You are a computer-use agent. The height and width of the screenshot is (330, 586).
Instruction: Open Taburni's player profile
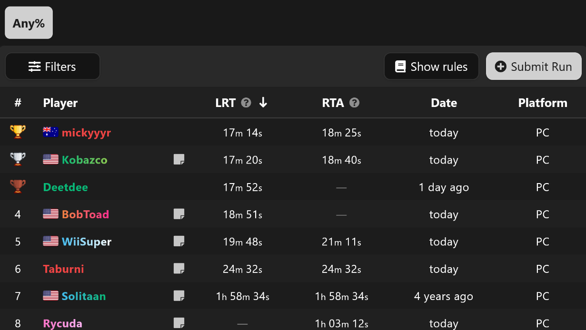coord(63,269)
